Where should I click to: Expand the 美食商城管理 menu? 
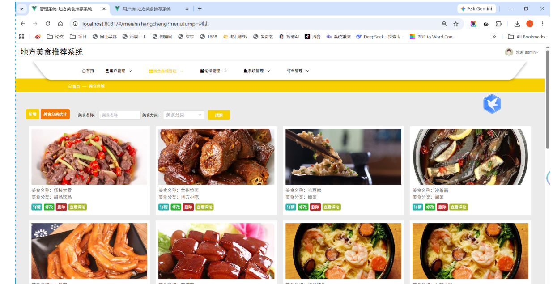coord(166,71)
